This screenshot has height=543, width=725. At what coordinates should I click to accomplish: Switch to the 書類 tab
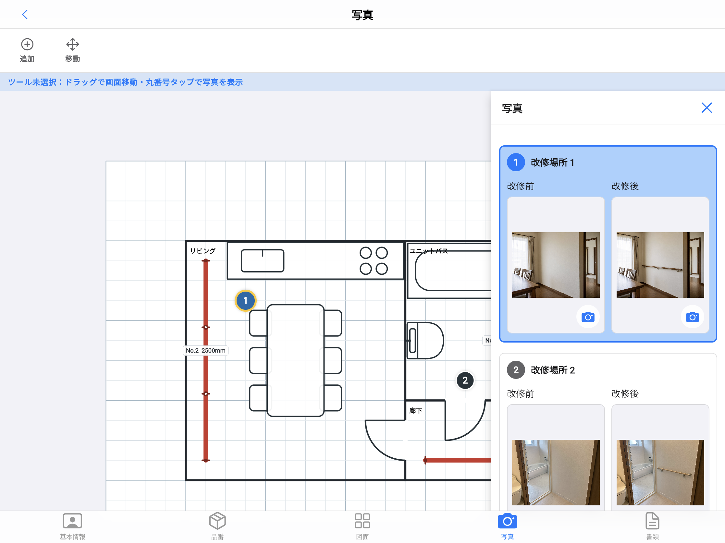[652, 527]
